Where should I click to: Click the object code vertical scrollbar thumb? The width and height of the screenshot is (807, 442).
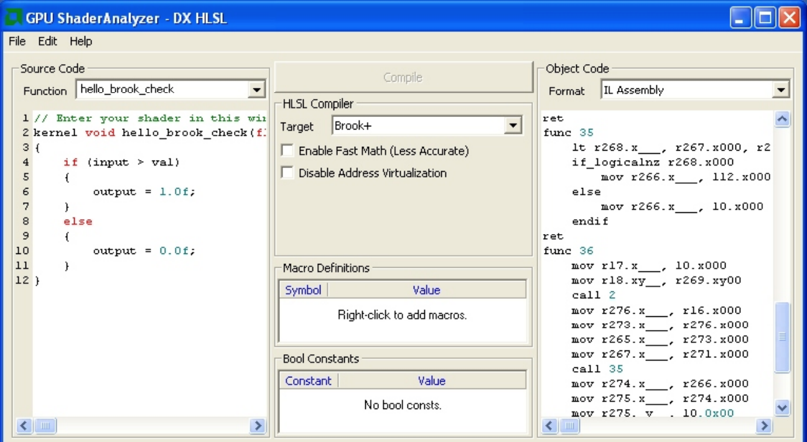(x=782, y=337)
